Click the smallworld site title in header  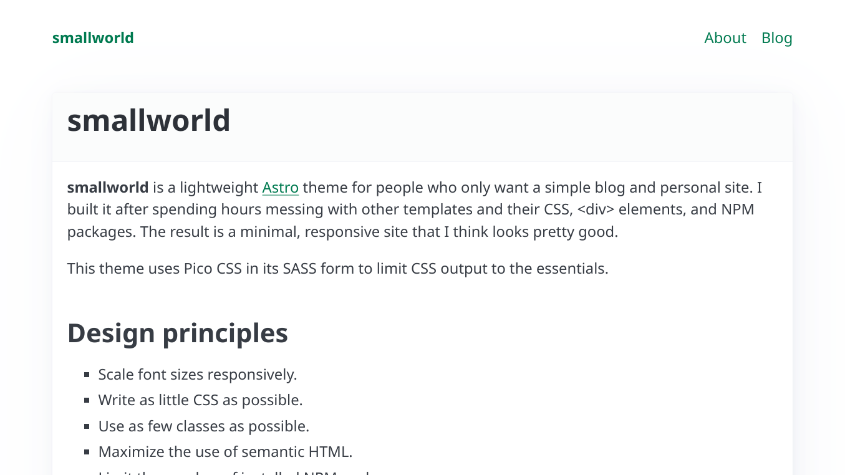[x=93, y=38]
